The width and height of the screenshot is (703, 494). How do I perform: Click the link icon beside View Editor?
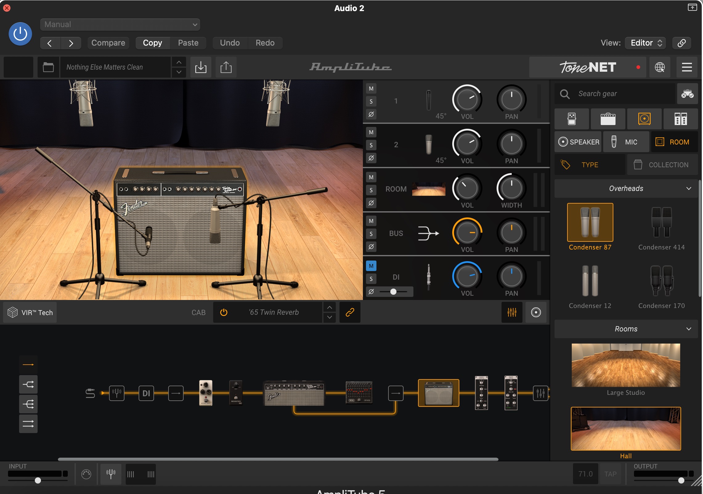(681, 43)
